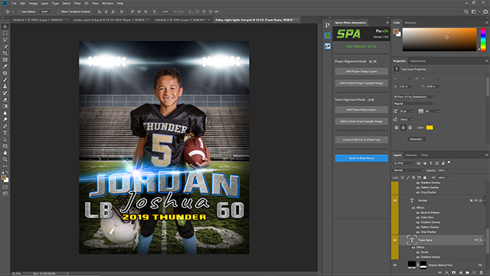The height and width of the screenshot is (276, 490).
Task: Filter layers by type layers icon
Action: pos(431,163)
